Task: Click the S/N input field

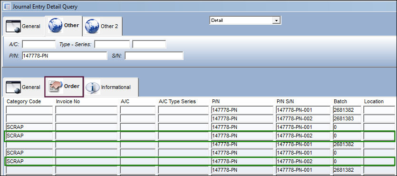Action: pos(154,56)
